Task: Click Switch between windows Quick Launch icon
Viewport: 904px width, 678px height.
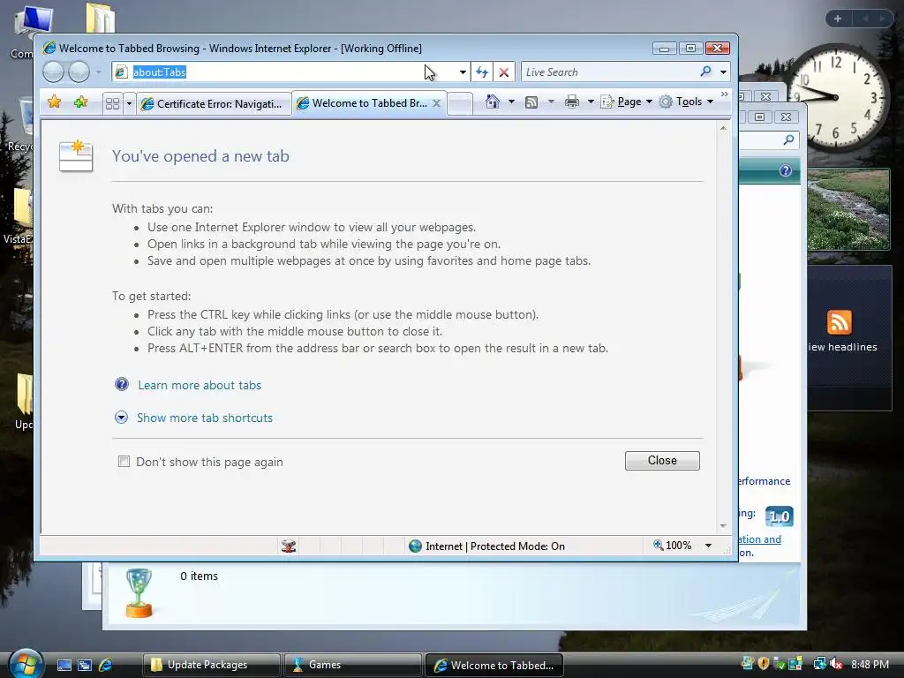Action: pyautogui.click(x=84, y=665)
